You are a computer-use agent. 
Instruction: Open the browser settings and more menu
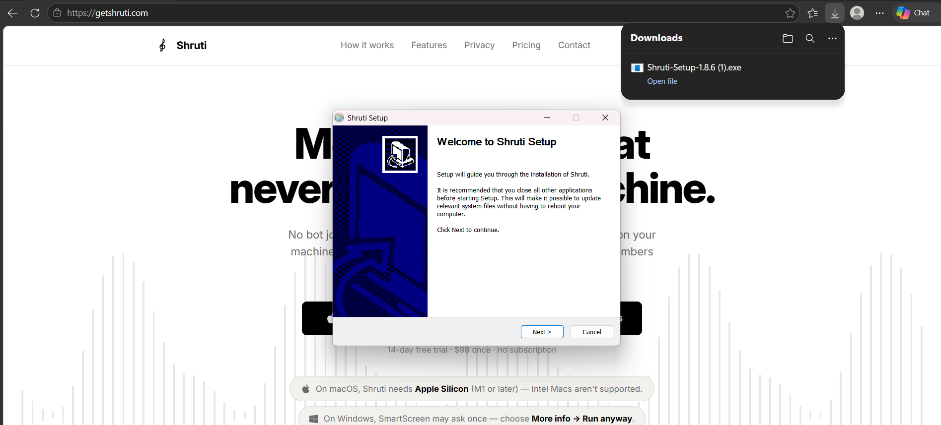tap(879, 13)
